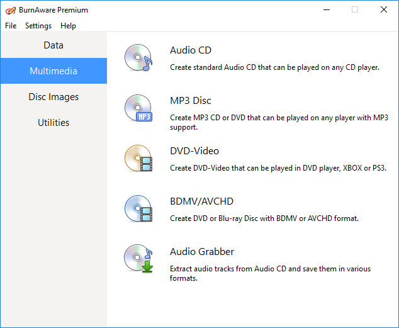Launch Audio CD via its title
This screenshot has width=399, height=328.
click(x=191, y=50)
